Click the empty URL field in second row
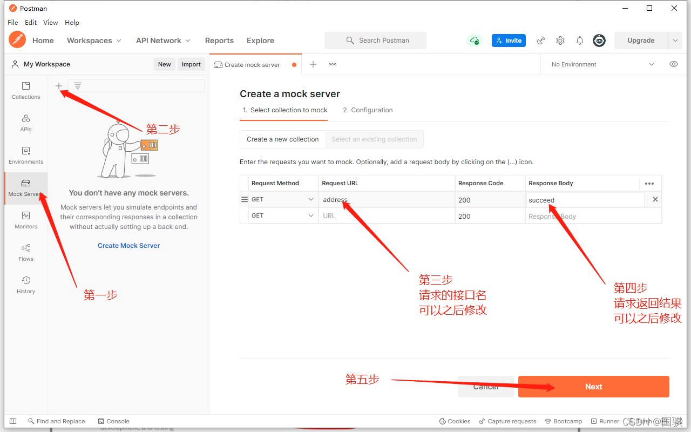This screenshot has height=432, width=691. click(387, 216)
